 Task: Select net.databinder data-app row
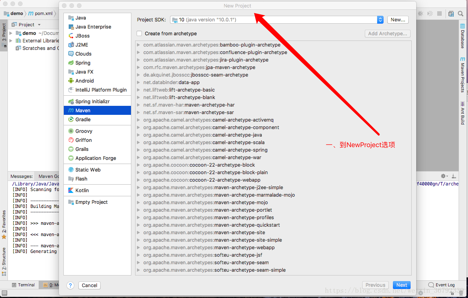click(273, 82)
